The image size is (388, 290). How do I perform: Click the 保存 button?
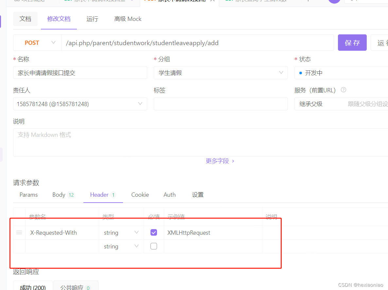[x=352, y=43]
